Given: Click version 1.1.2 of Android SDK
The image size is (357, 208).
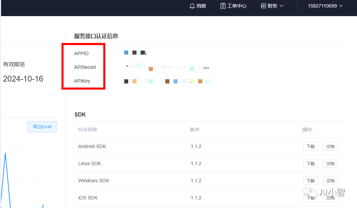Looking at the screenshot, I should [x=196, y=146].
